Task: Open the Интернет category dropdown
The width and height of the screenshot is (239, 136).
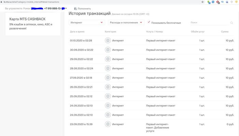Action: (86, 22)
